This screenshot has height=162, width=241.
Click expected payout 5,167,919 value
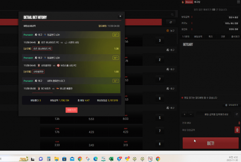pos(113,101)
